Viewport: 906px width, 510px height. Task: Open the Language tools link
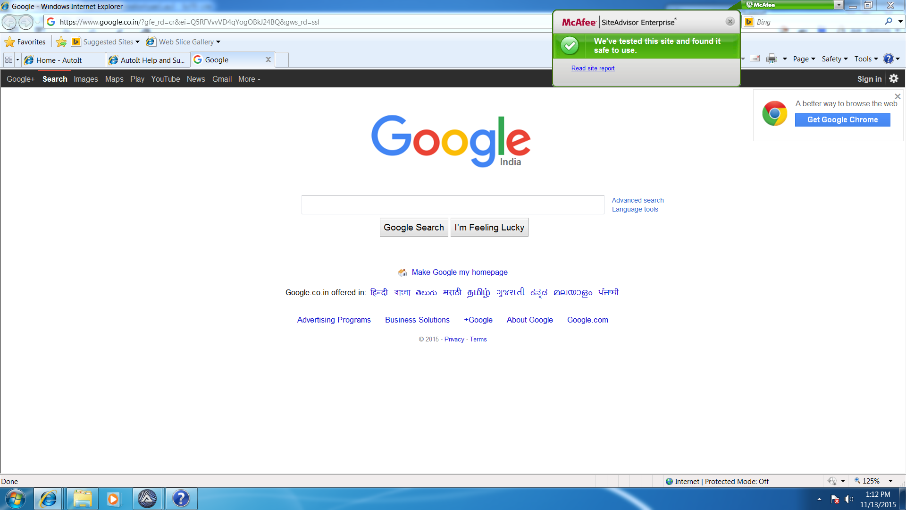click(635, 209)
